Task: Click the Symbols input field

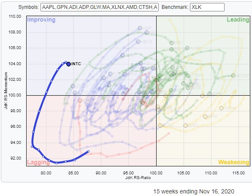Action: 100,7
